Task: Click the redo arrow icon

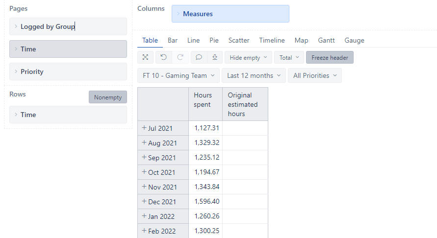Action: click(x=180, y=57)
